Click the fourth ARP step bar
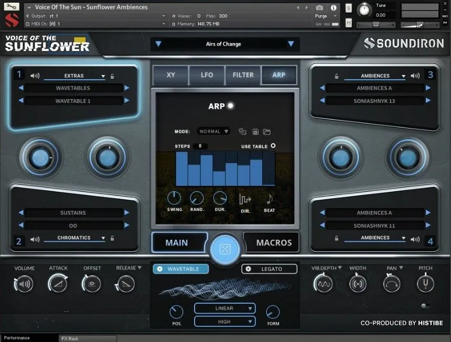451x342 pixels. [x=219, y=168]
